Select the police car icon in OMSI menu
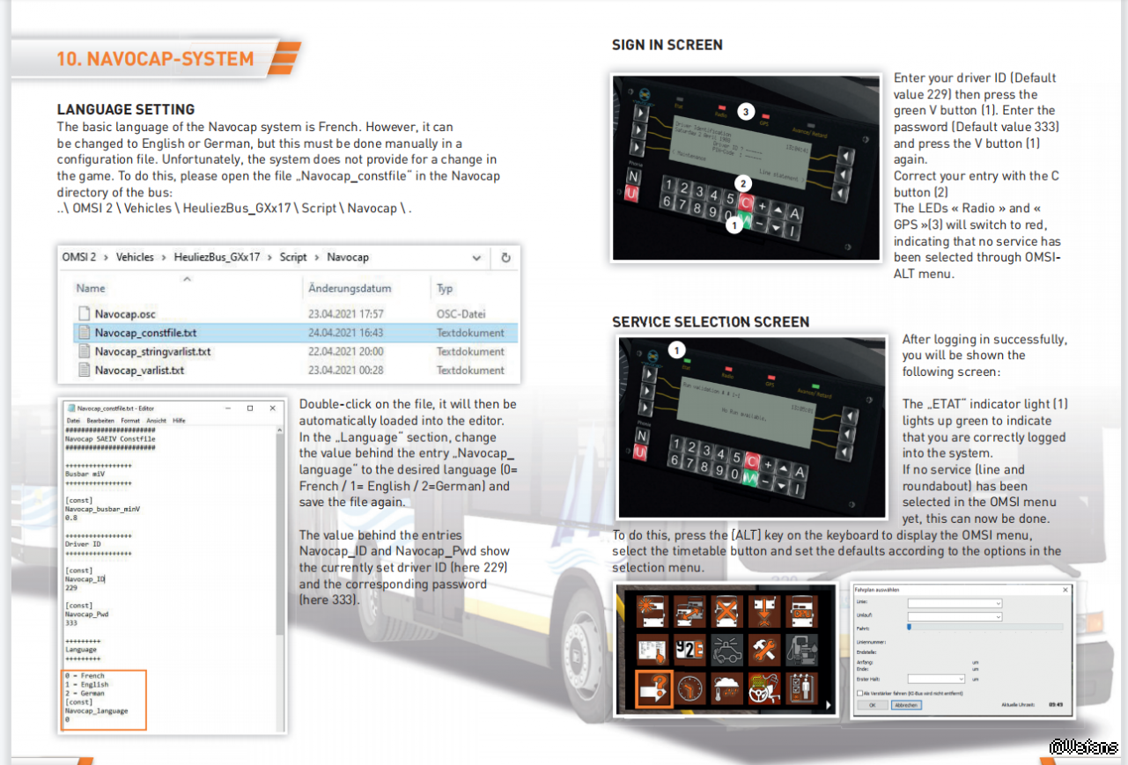Screen dimensions: 1128x765 point(726,650)
